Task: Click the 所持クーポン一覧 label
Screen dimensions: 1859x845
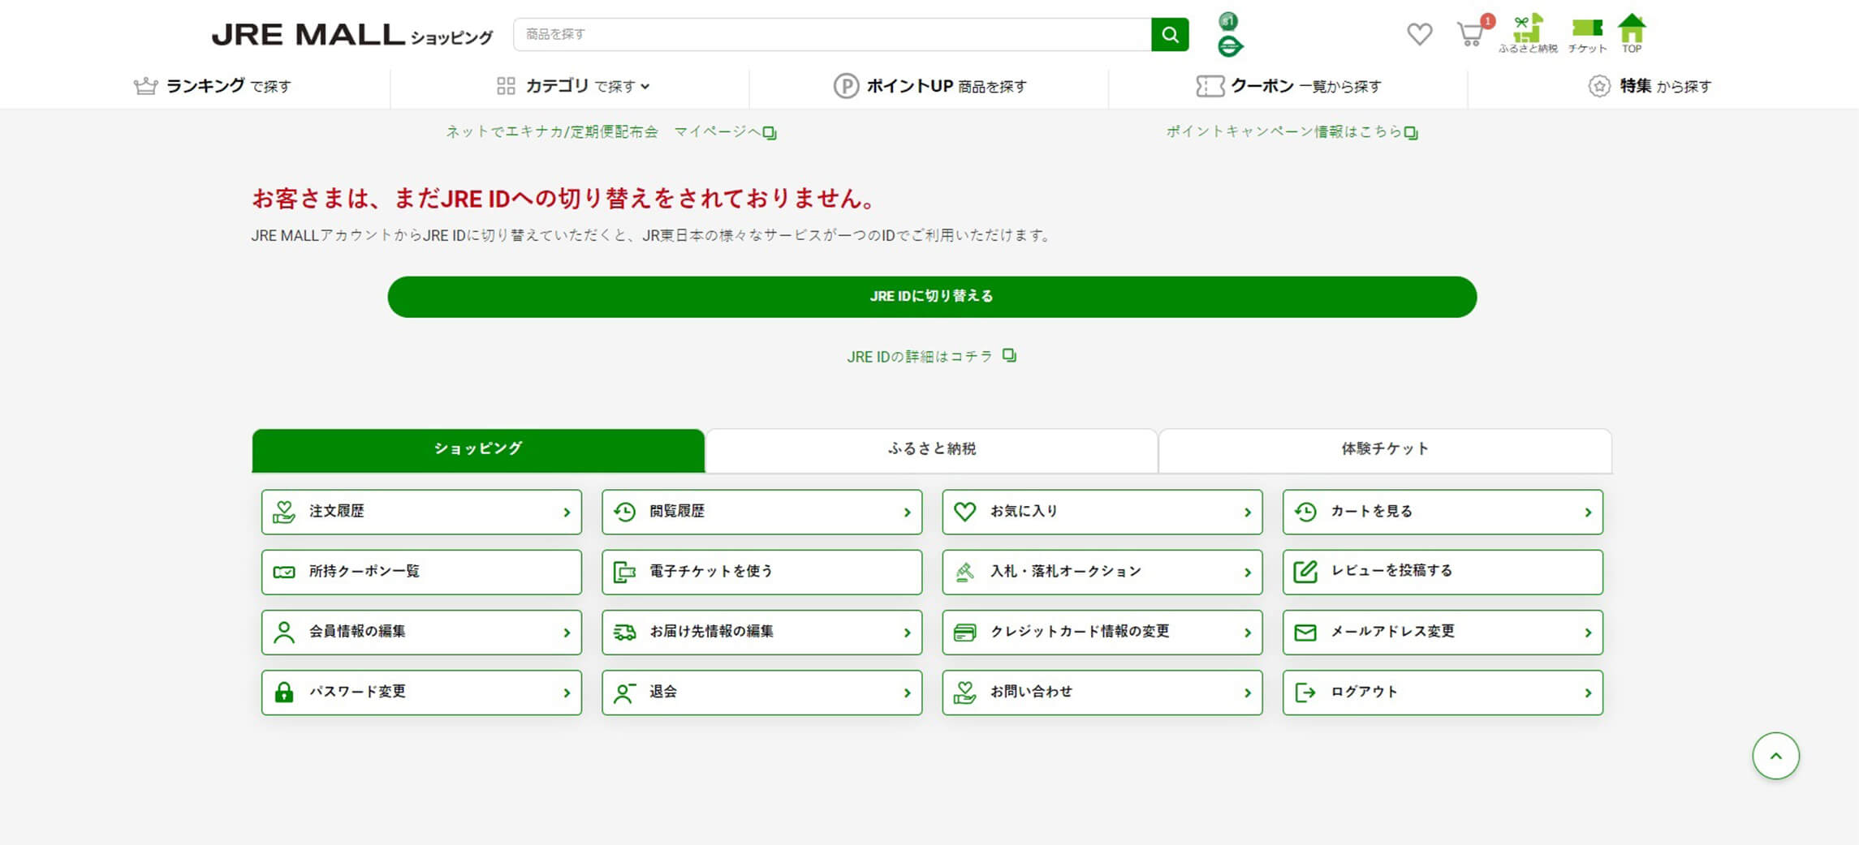Action: coord(364,572)
